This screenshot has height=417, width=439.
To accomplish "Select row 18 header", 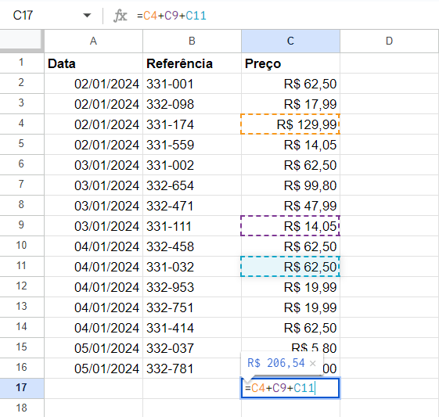I will tap(22, 408).
